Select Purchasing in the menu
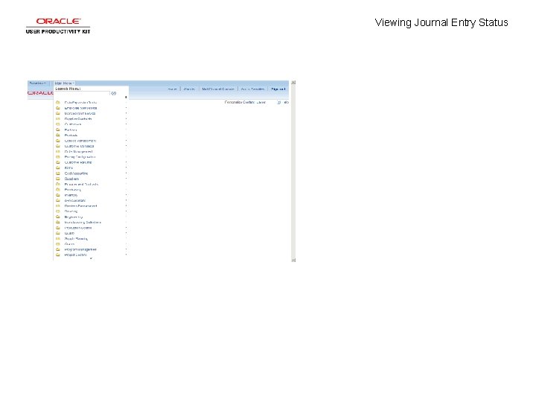536x402 pixels. click(x=73, y=190)
